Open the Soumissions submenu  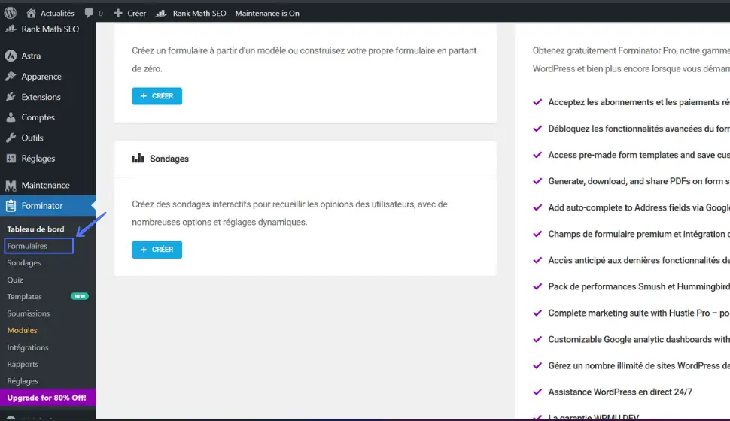pos(29,313)
